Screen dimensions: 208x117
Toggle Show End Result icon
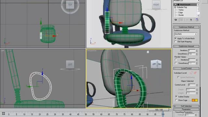(x=181, y=20)
